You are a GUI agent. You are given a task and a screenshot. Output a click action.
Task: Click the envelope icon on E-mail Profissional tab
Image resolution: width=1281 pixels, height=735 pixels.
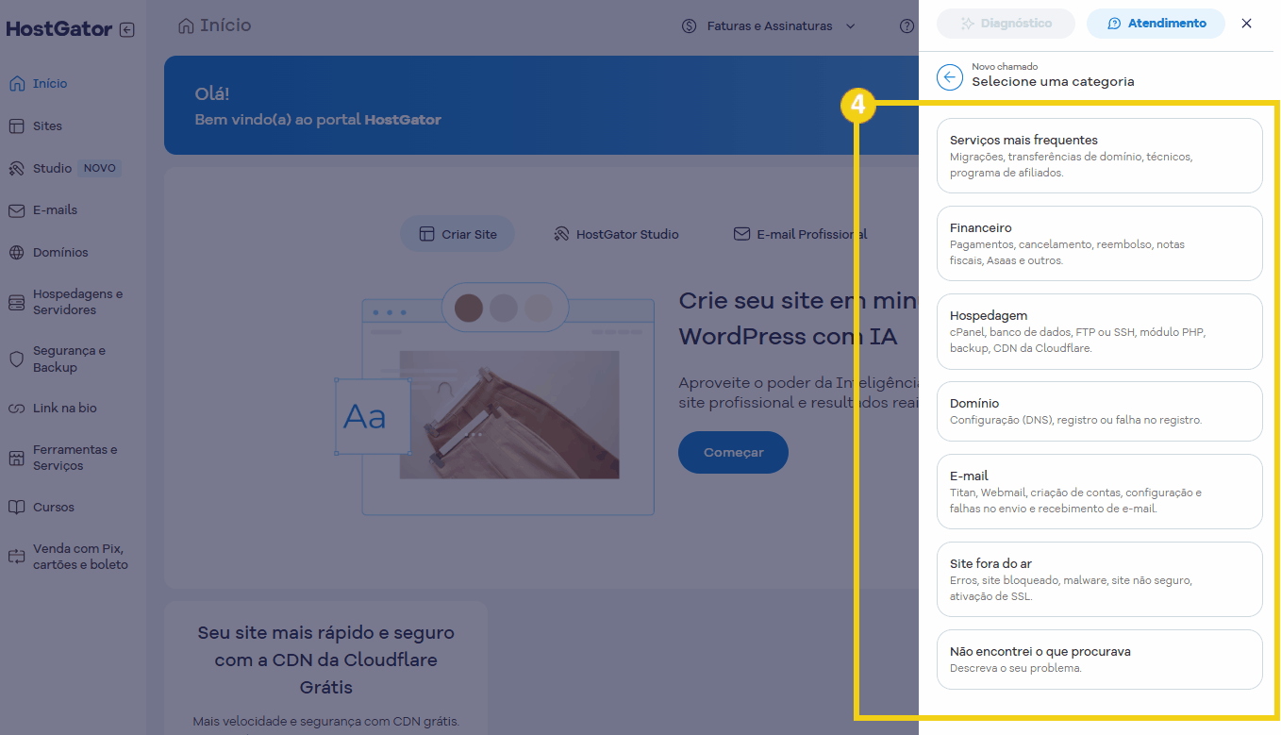[741, 234]
